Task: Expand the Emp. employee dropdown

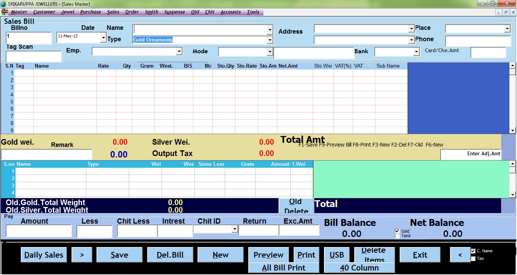Action: click(179, 51)
